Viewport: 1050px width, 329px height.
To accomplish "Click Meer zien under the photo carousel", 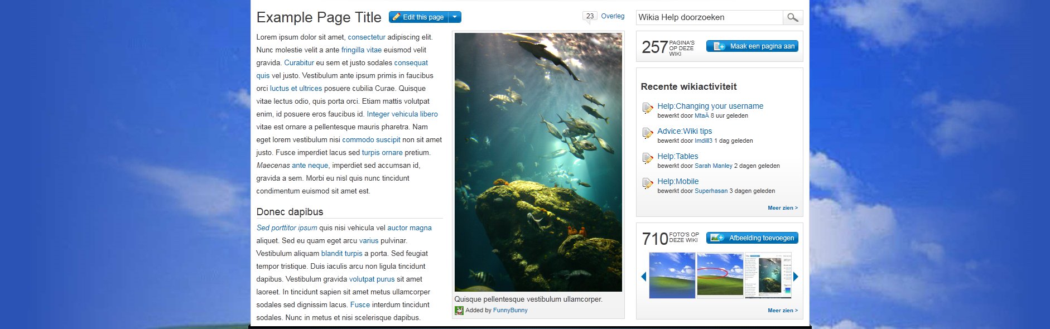I will tap(782, 311).
